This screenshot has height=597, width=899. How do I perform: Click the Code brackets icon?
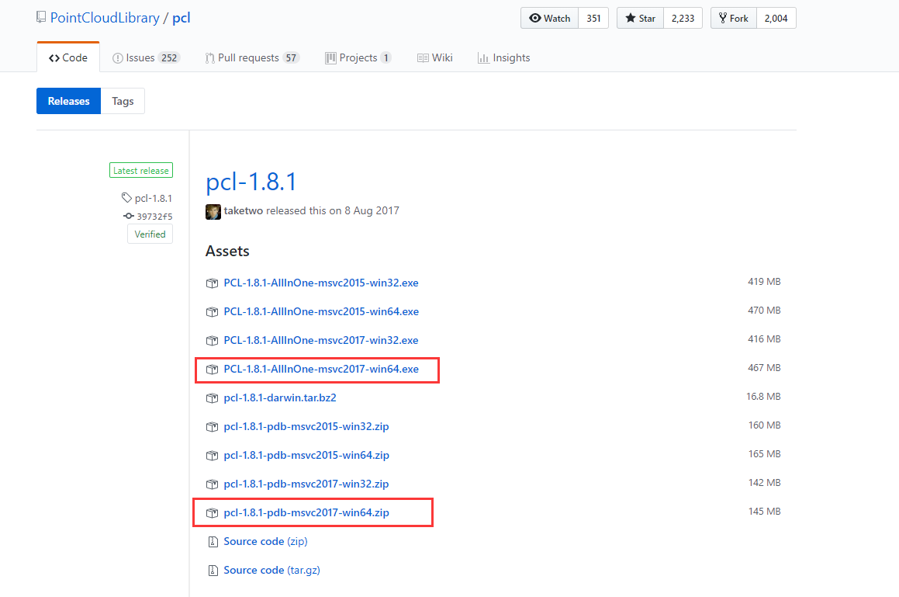tap(54, 58)
